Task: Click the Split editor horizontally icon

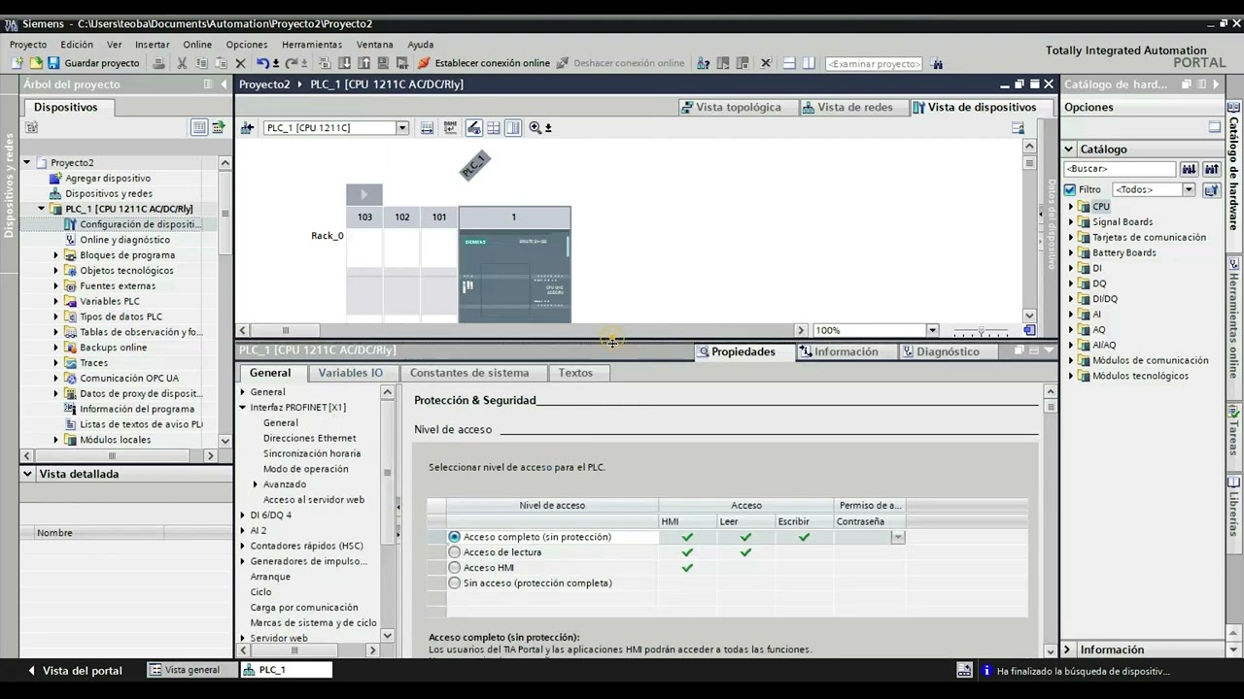Action: coord(789,63)
